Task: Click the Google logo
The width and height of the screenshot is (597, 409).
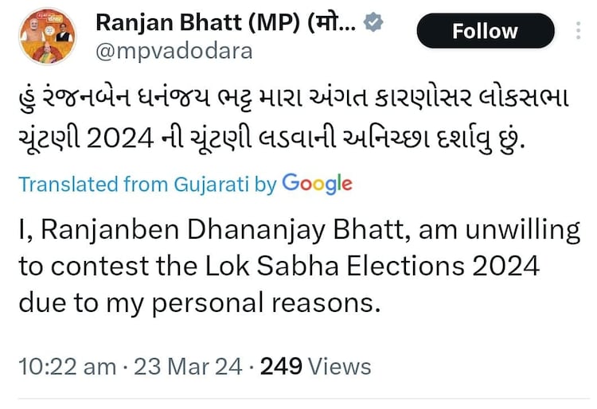Action: [x=317, y=183]
